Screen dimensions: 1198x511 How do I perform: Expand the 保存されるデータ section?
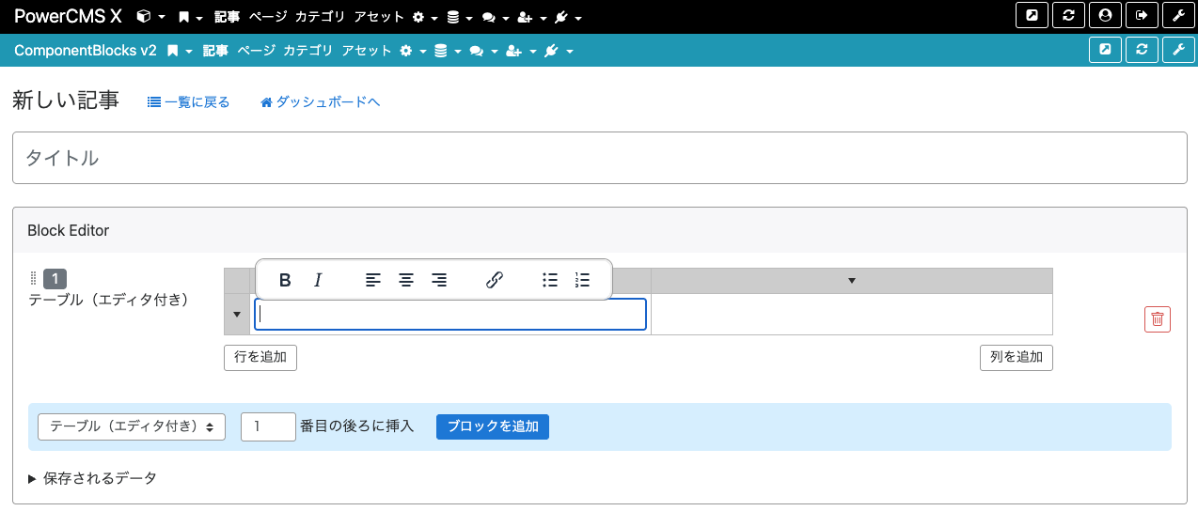(92, 478)
